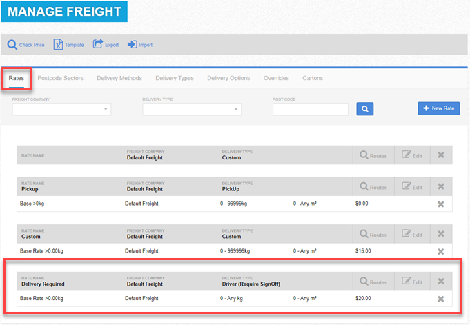
Task: Focus the Post Code input field
Action: click(311, 109)
